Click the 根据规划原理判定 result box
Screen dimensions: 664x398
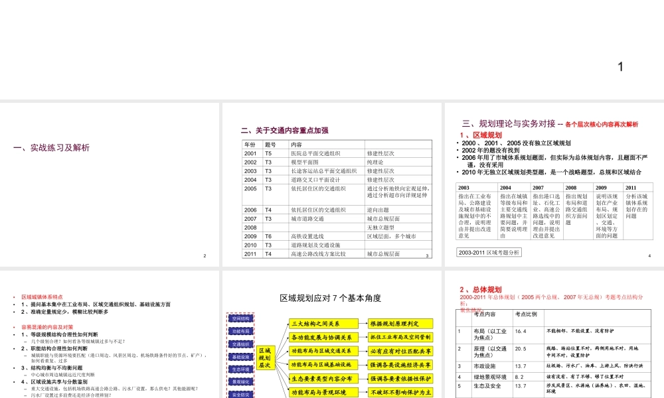click(x=400, y=324)
